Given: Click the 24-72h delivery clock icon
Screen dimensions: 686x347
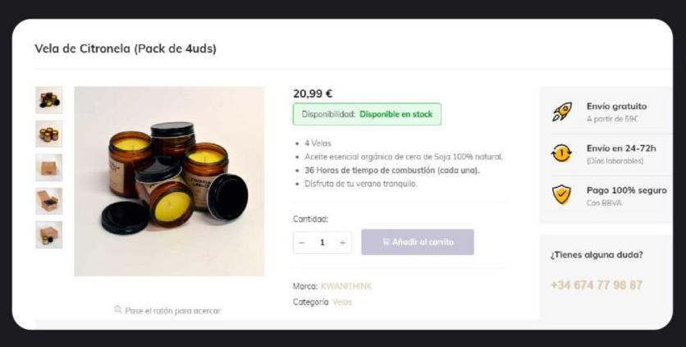Looking at the screenshot, I should click(561, 153).
